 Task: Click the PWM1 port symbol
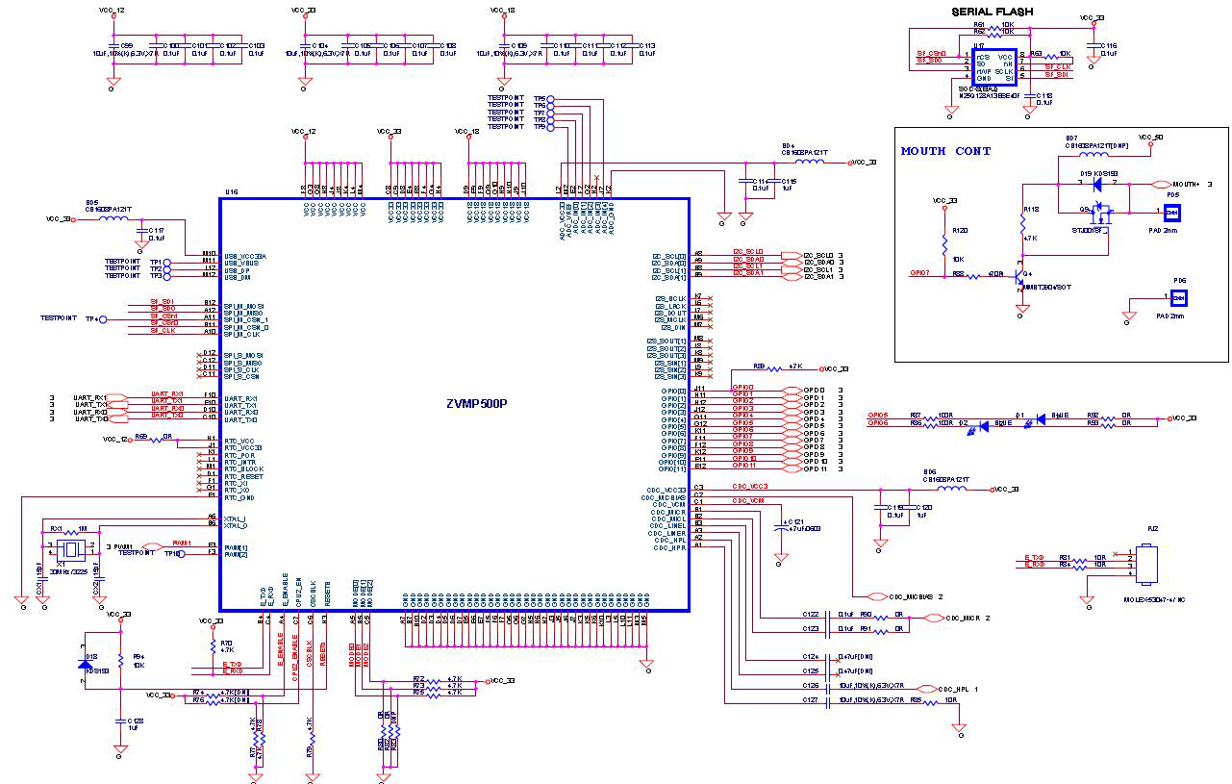click(154, 546)
